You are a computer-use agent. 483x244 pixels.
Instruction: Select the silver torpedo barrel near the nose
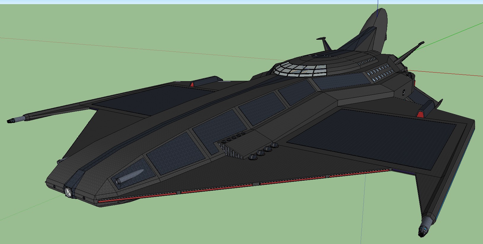pyautogui.click(x=129, y=177)
